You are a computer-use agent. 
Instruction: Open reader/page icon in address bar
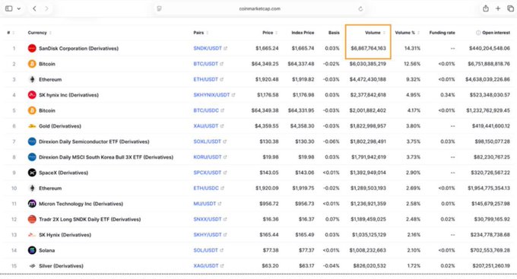[159, 8]
